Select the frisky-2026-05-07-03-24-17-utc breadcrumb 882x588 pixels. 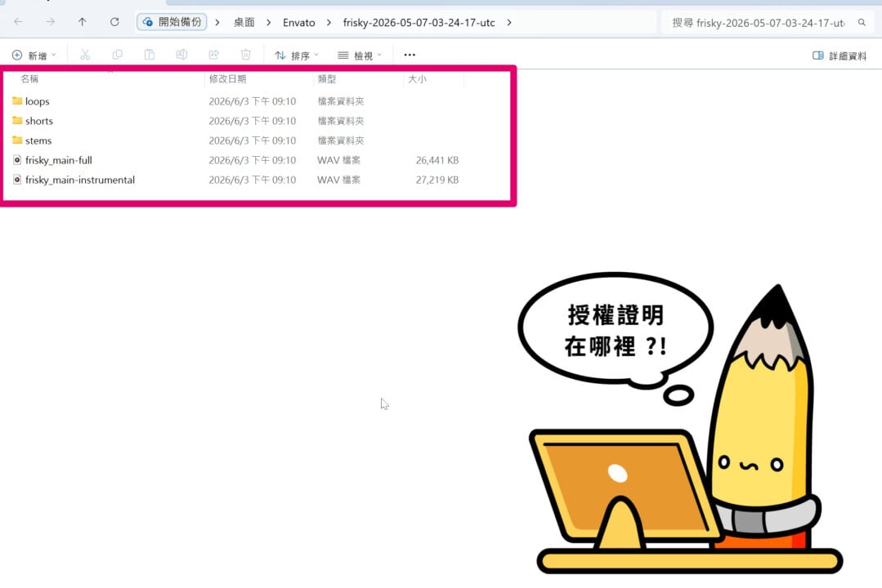419,23
